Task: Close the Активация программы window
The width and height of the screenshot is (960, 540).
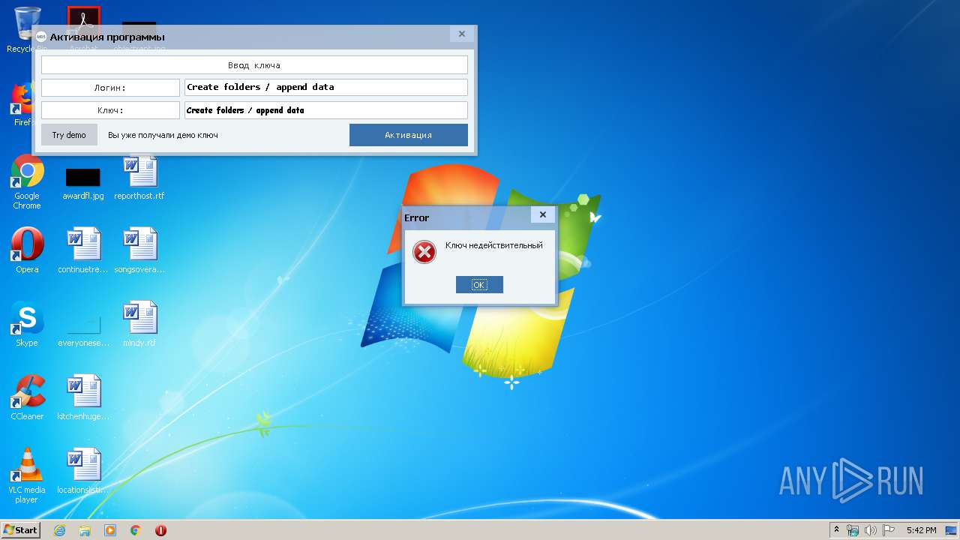Action: [x=462, y=34]
